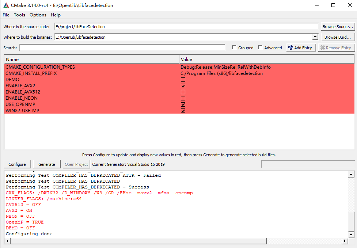Viewport: 357px width, 248px height.
Task: Click the build binaries path field
Action: click(183, 37)
